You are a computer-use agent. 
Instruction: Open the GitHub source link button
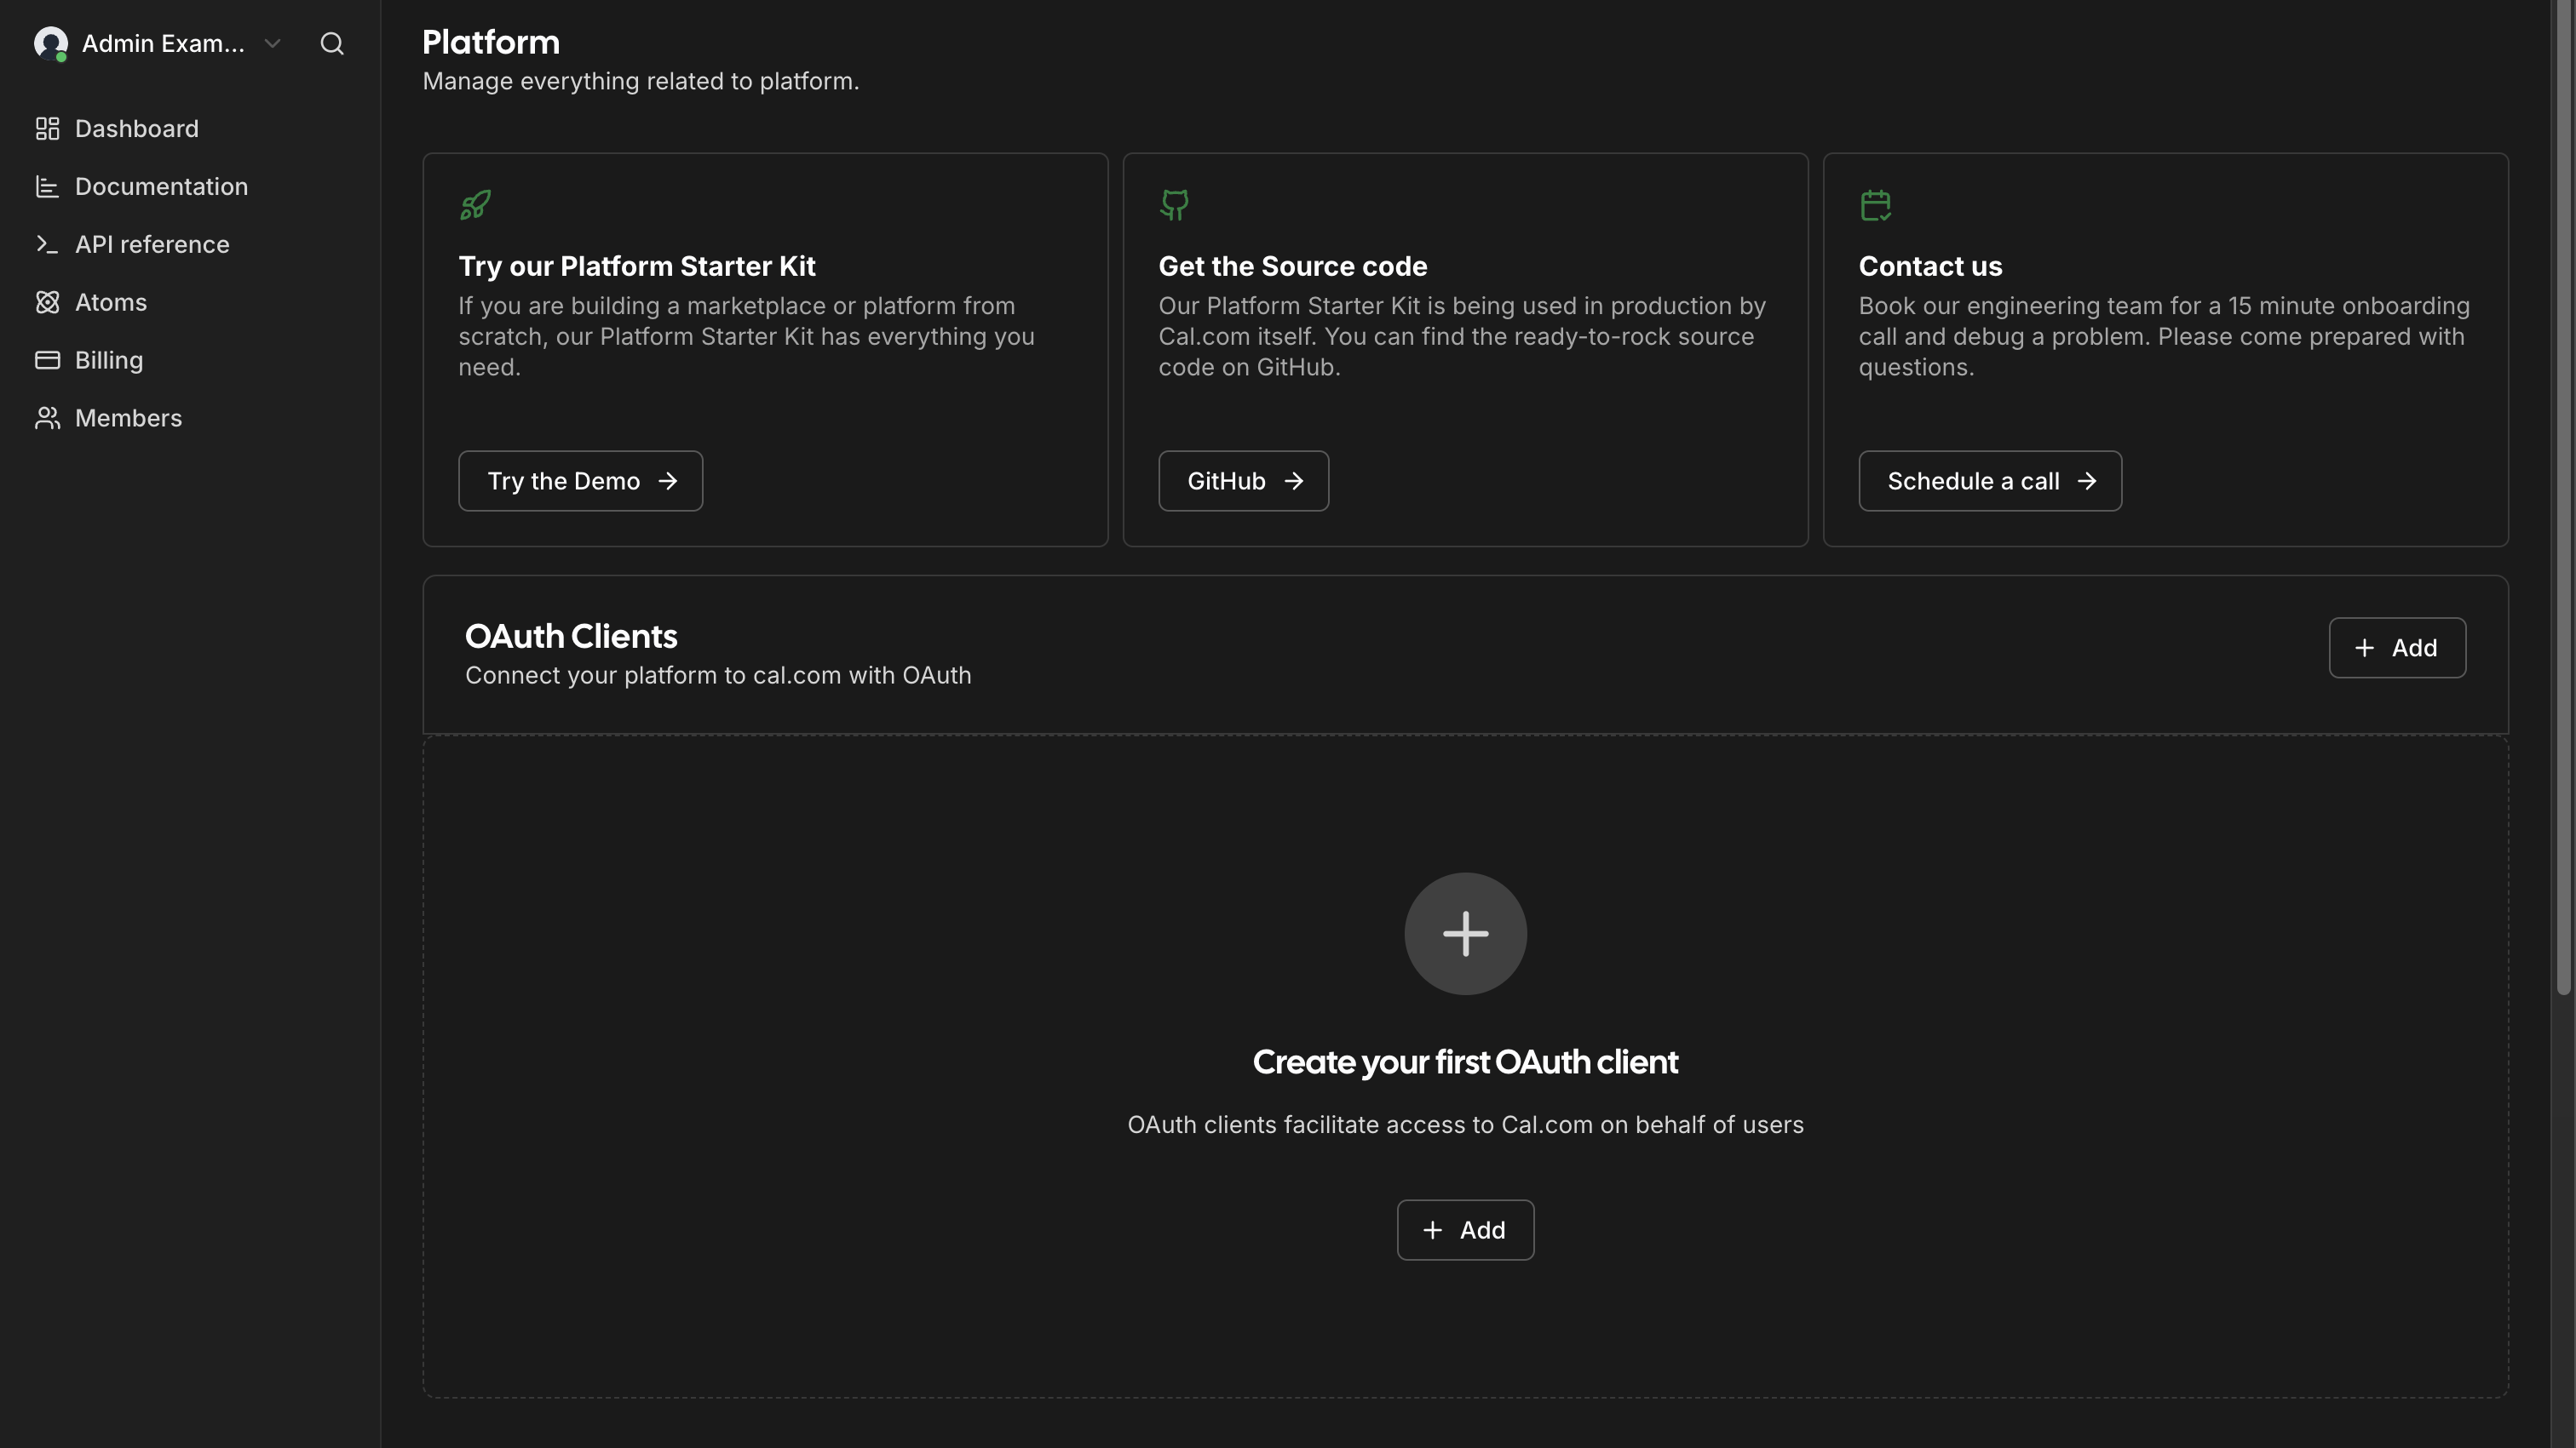tap(1243, 482)
